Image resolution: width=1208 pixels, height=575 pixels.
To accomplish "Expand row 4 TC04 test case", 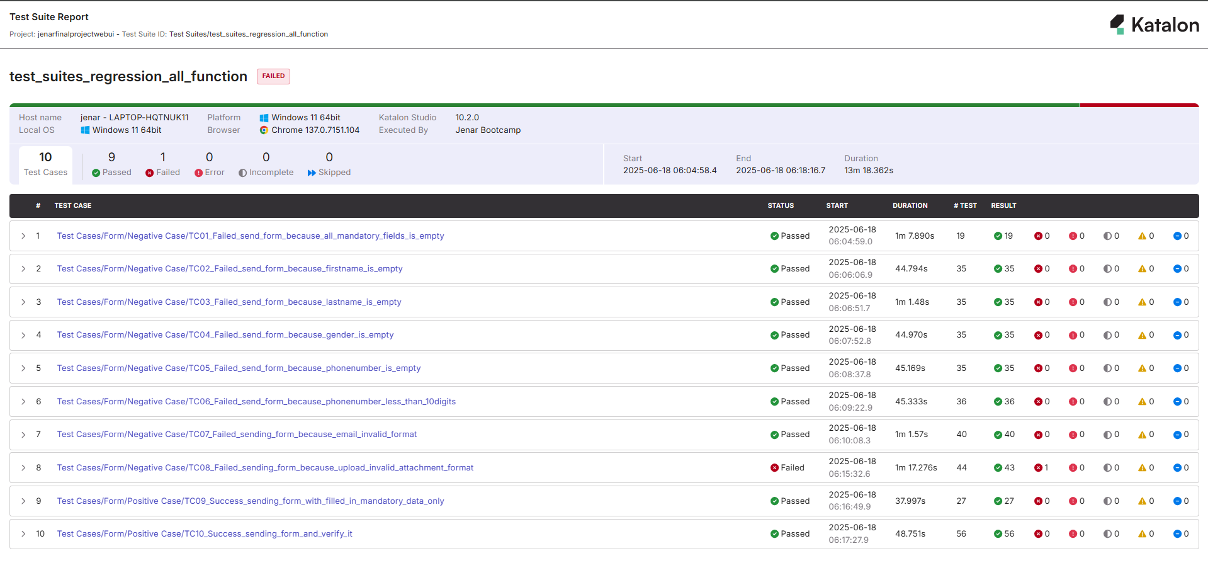I will pos(23,335).
